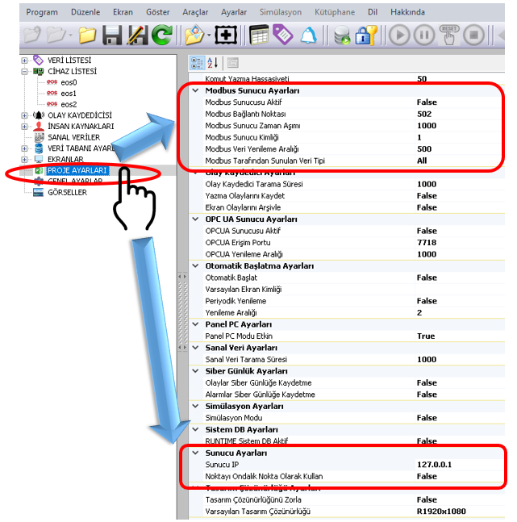
Task: Collapse Sanal Veri Ayarları section
Action: point(196,347)
